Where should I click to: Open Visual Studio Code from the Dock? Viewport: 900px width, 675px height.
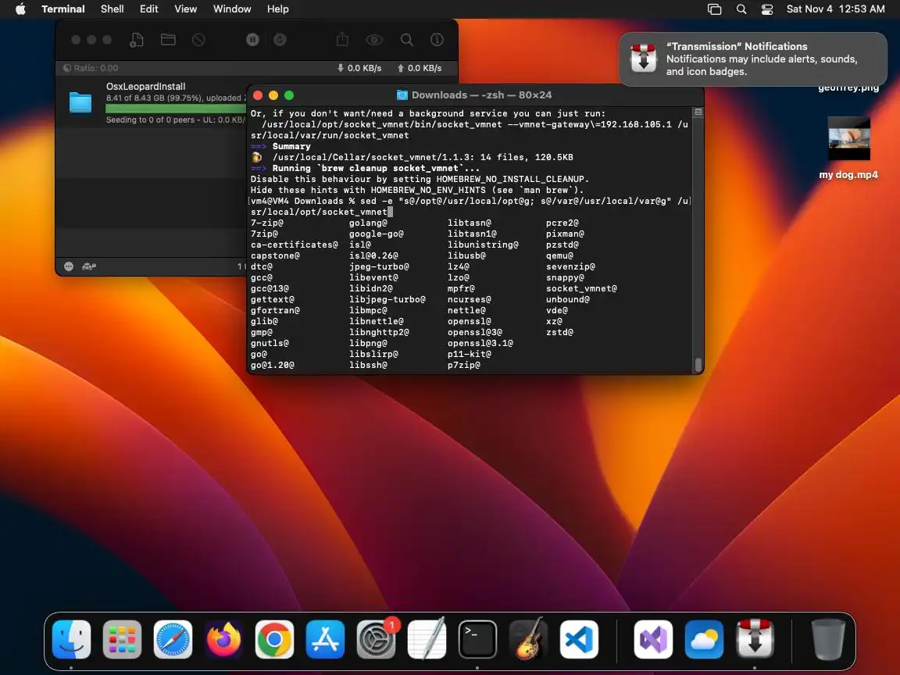pos(579,639)
